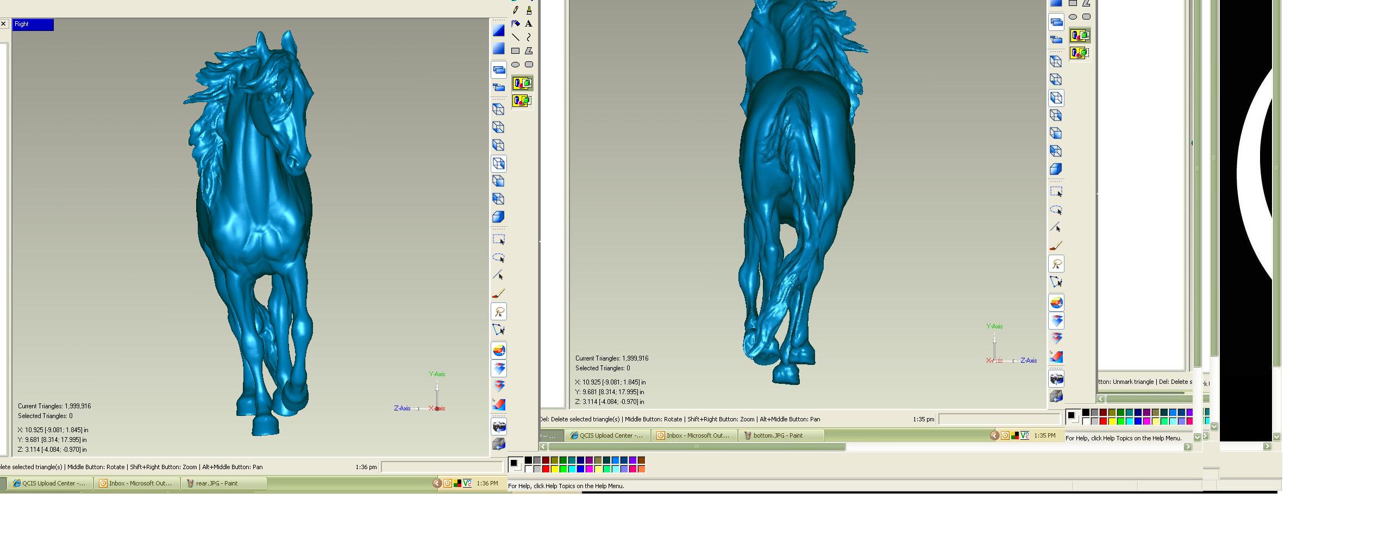Click camera snapshot icon beside front-facing horse view

499,426
